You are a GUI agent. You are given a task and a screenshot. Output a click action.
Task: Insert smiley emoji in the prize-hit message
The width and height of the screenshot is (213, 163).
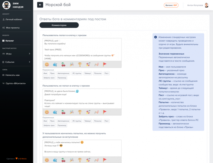tap(47, 64)
